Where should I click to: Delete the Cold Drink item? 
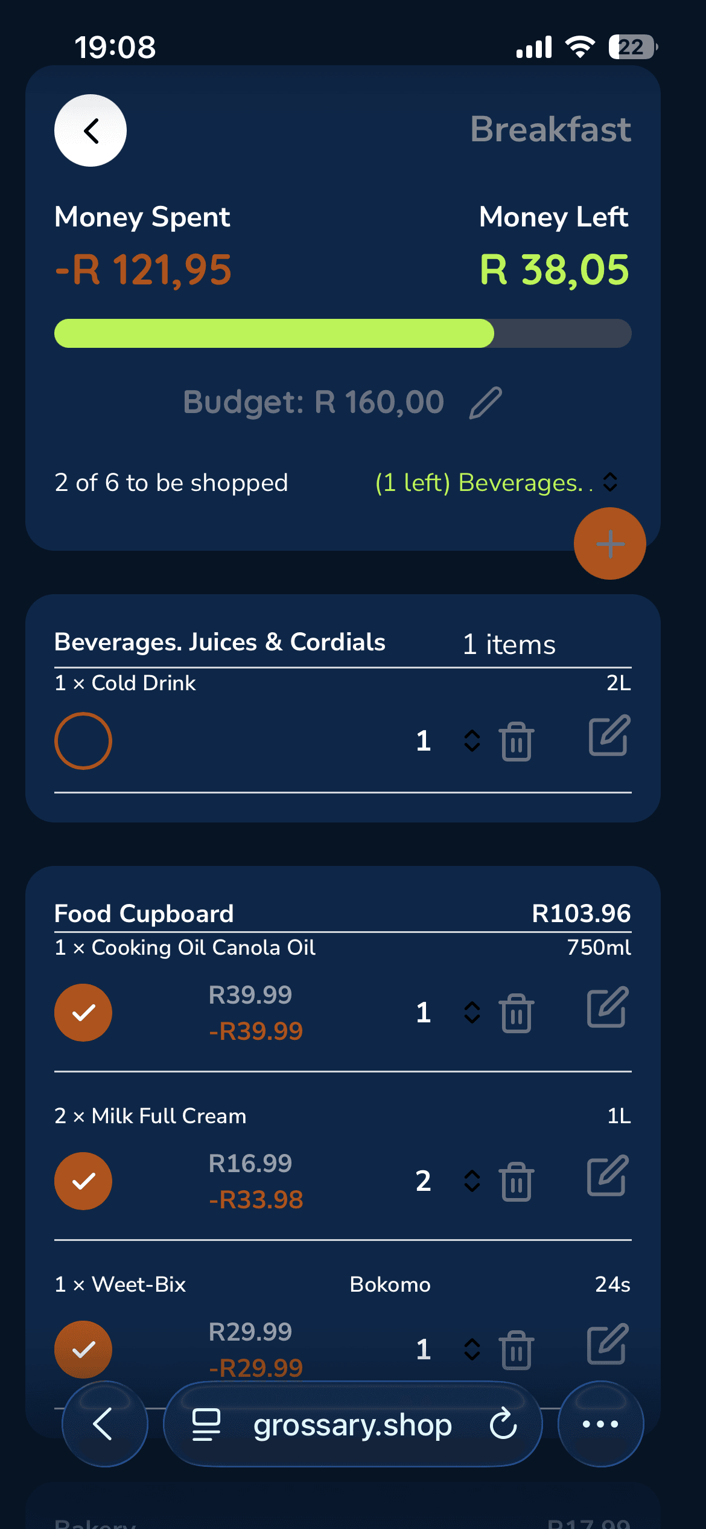coord(516,742)
